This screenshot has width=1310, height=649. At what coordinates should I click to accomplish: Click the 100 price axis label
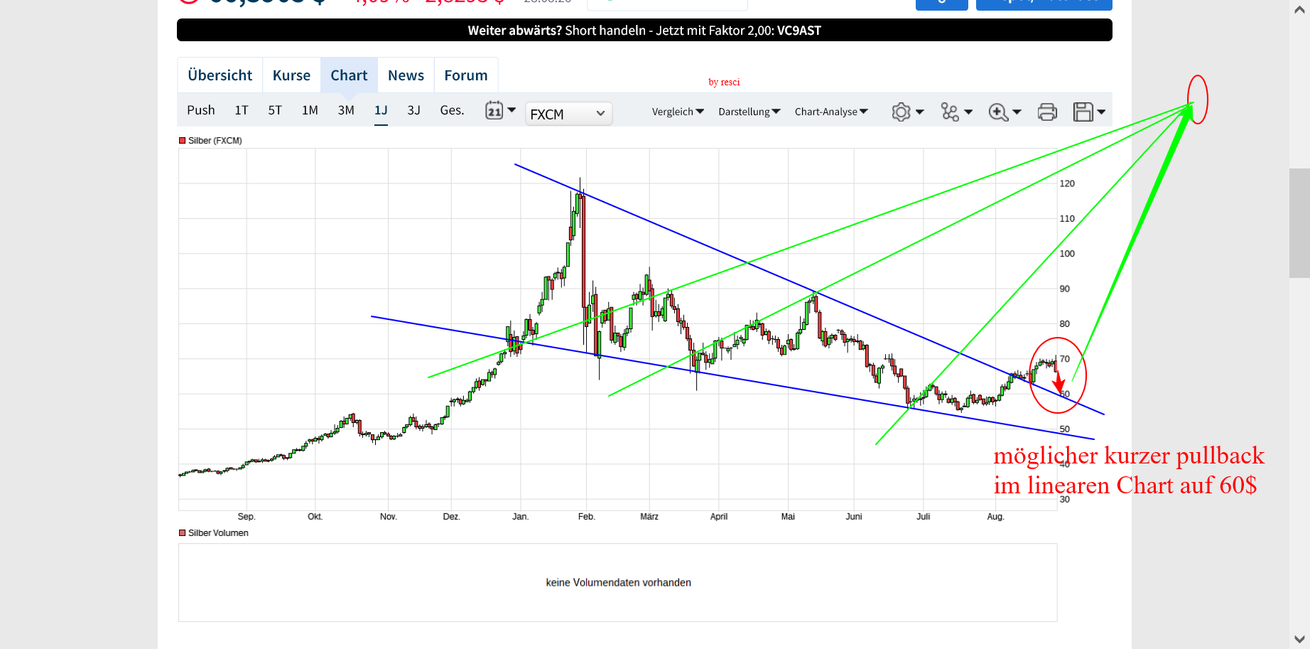click(1067, 254)
